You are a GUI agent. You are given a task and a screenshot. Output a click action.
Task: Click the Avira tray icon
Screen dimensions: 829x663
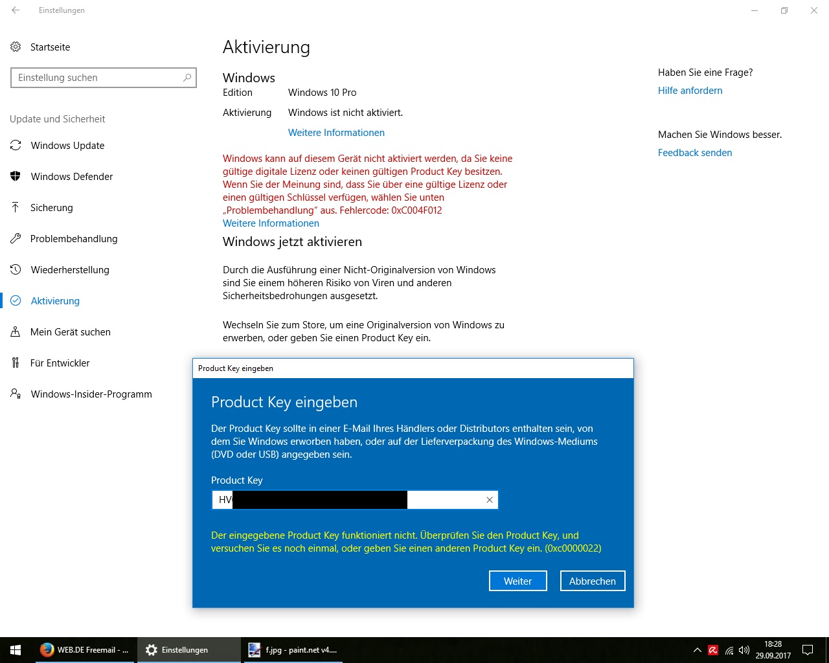[713, 650]
